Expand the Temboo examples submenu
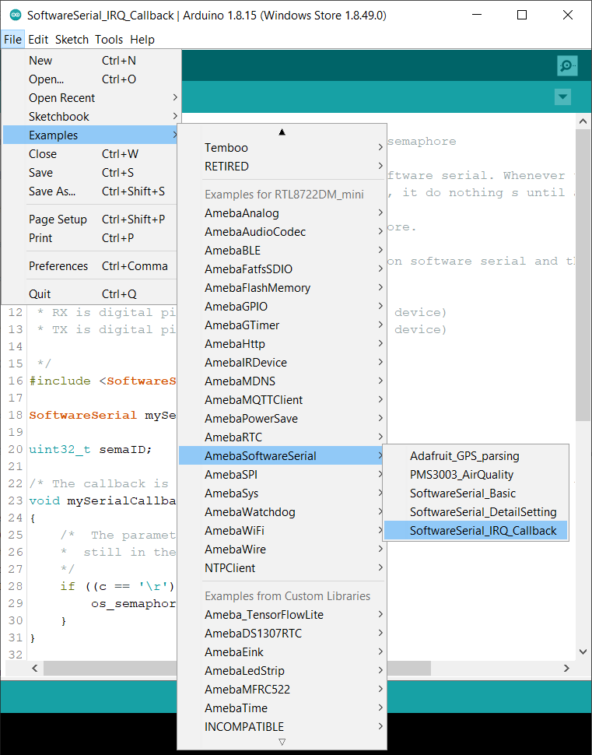Image resolution: width=592 pixels, height=755 pixels. 282,148
